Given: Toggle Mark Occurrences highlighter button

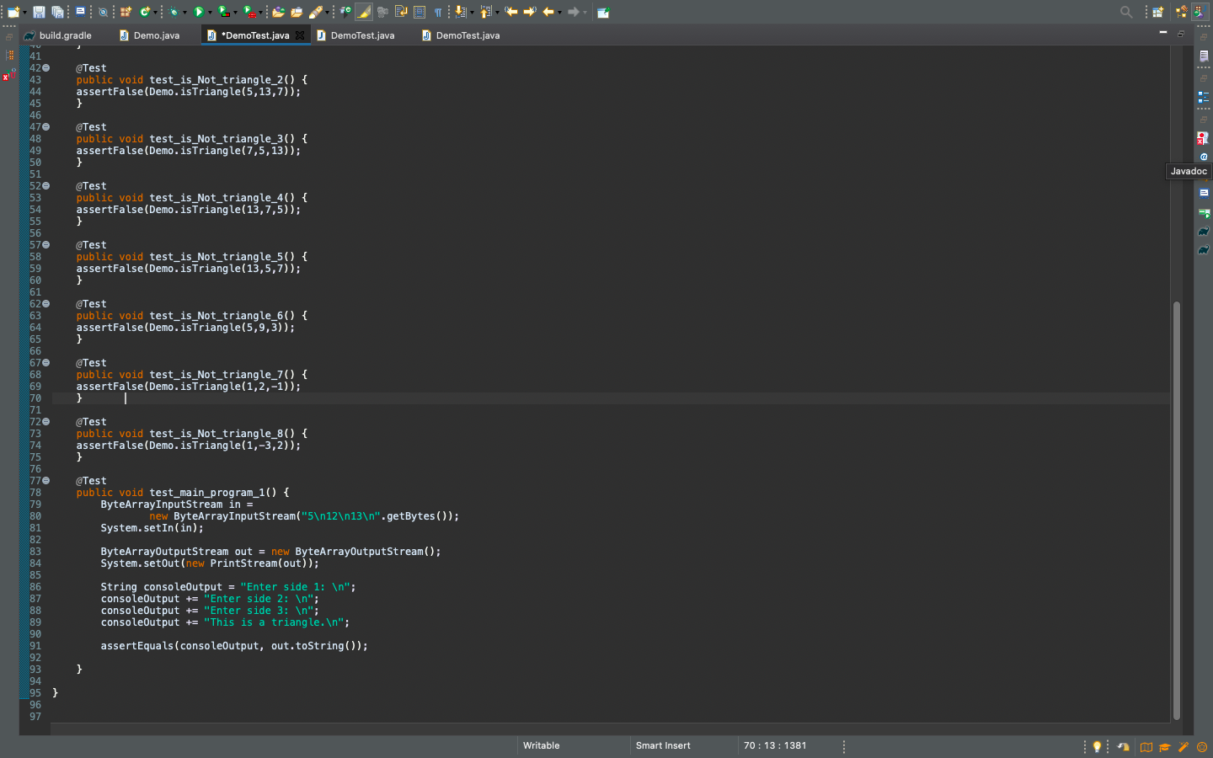Looking at the screenshot, I should tap(364, 12).
